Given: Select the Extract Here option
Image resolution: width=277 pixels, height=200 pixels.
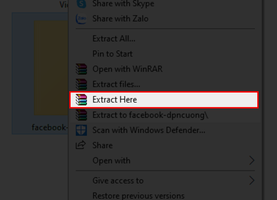Looking at the screenshot, I should (x=164, y=100).
